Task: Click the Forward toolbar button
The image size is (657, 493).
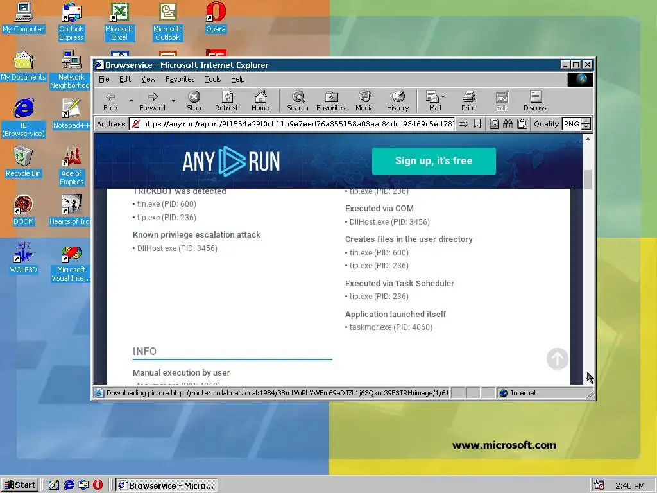Action: click(x=152, y=101)
